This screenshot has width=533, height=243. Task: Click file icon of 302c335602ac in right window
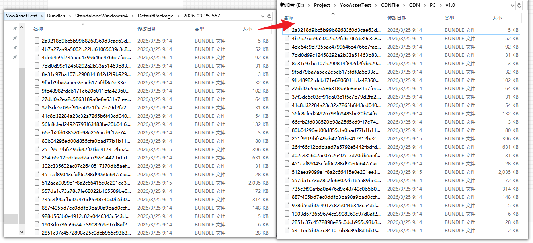point(287,155)
